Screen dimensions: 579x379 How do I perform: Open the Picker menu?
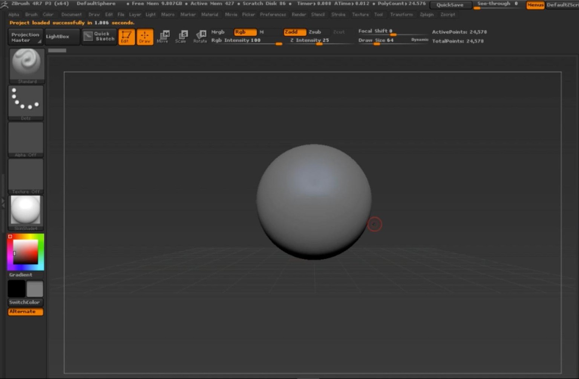pyautogui.click(x=248, y=14)
